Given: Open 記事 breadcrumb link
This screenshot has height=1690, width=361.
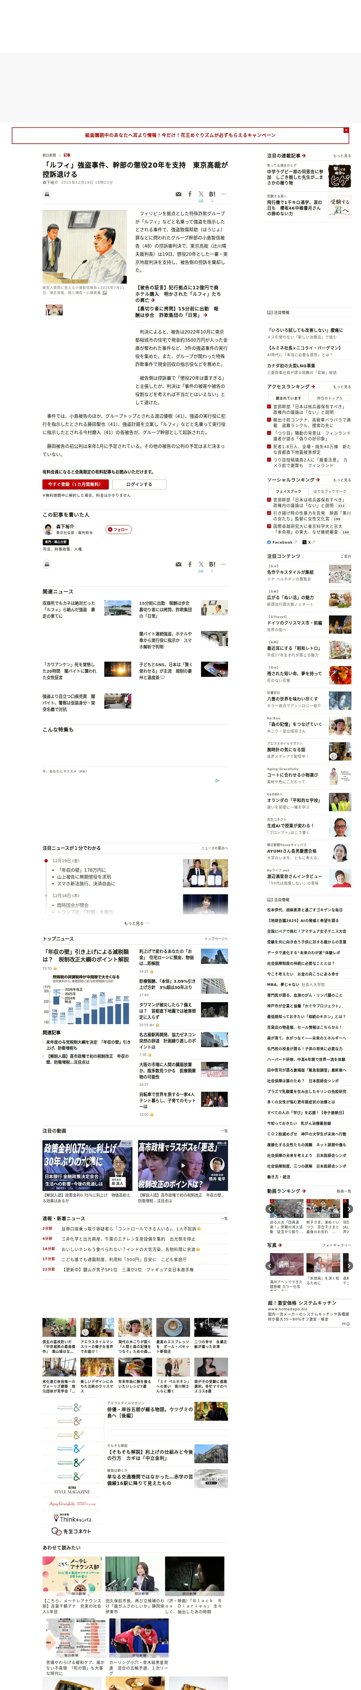Looking at the screenshot, I should tap(67, 155).
